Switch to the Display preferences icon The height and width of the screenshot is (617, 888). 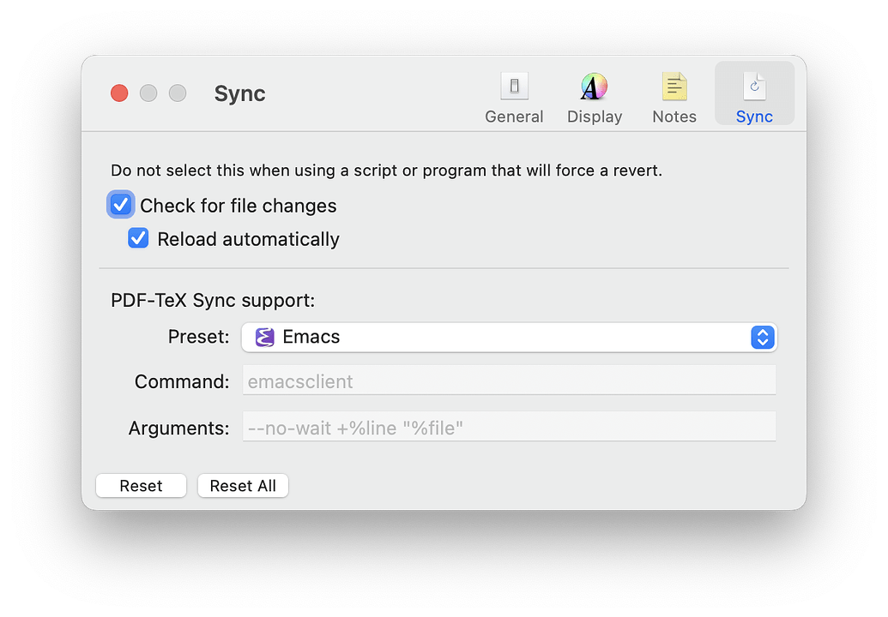pyautogui.click(x=594, y=94)
